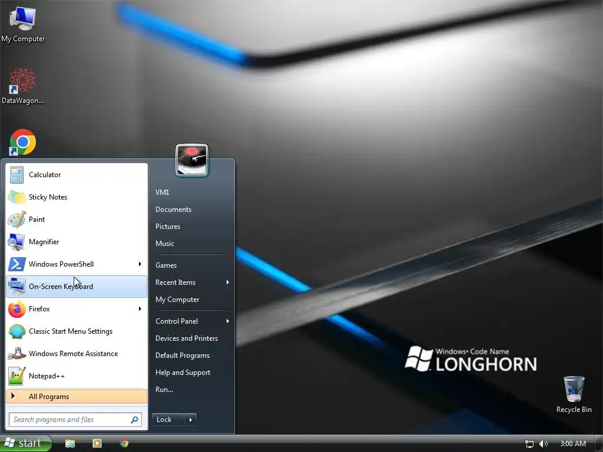Screen dimensions: 603x452
Task: Open the VM1 user folder
Action: 163,192
